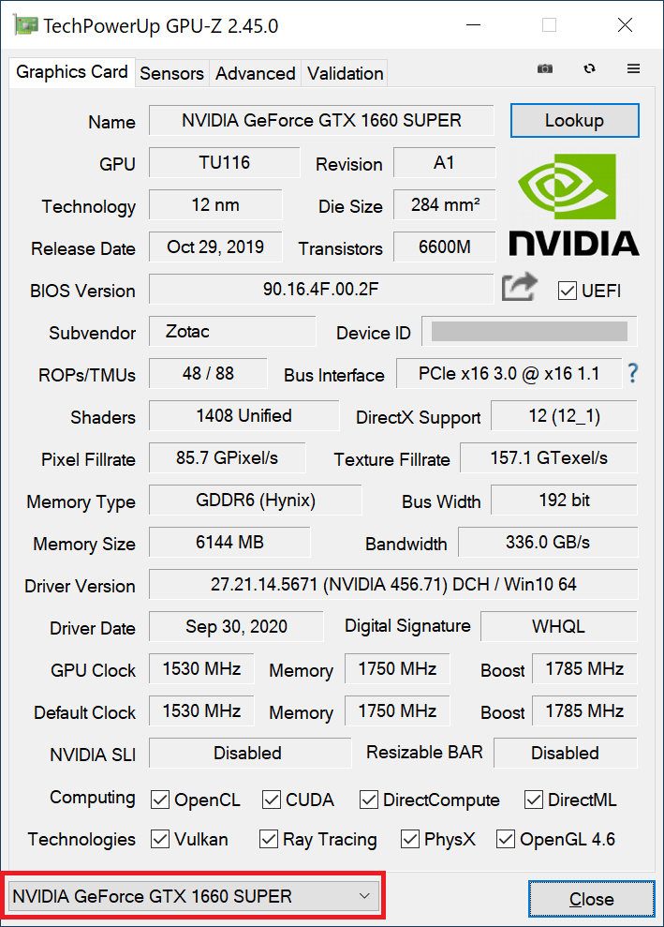Screen dimensions: 664x927
Task: Switch to the Sensors tab
Action: pyautogui.click(x=172, y=73)
